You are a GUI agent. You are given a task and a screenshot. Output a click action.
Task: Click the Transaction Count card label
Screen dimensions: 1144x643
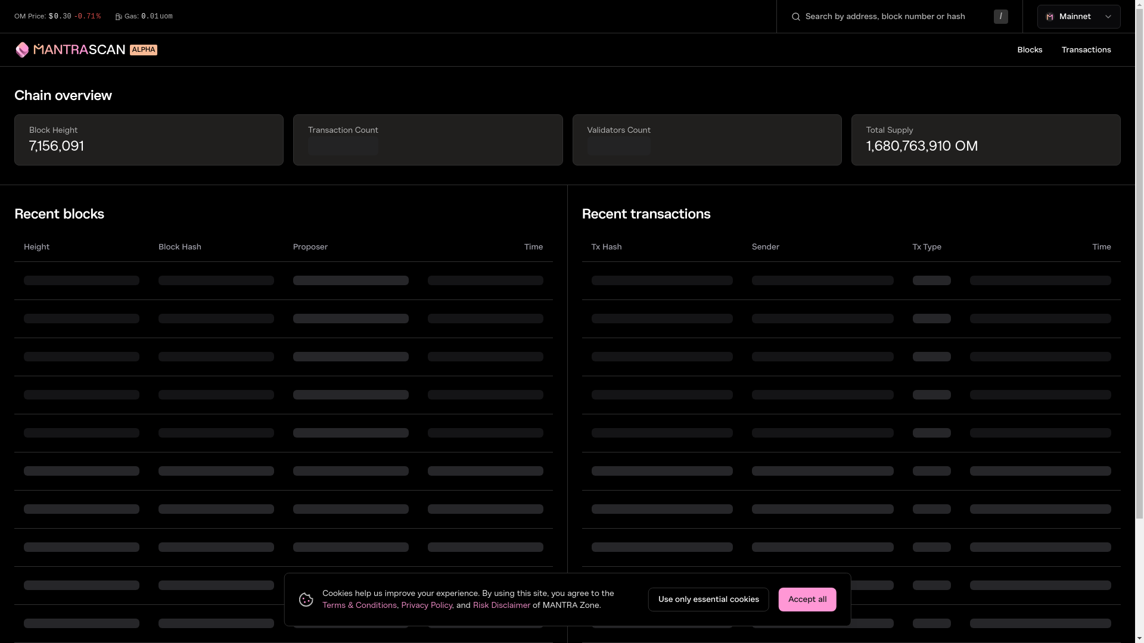(343, 130)
